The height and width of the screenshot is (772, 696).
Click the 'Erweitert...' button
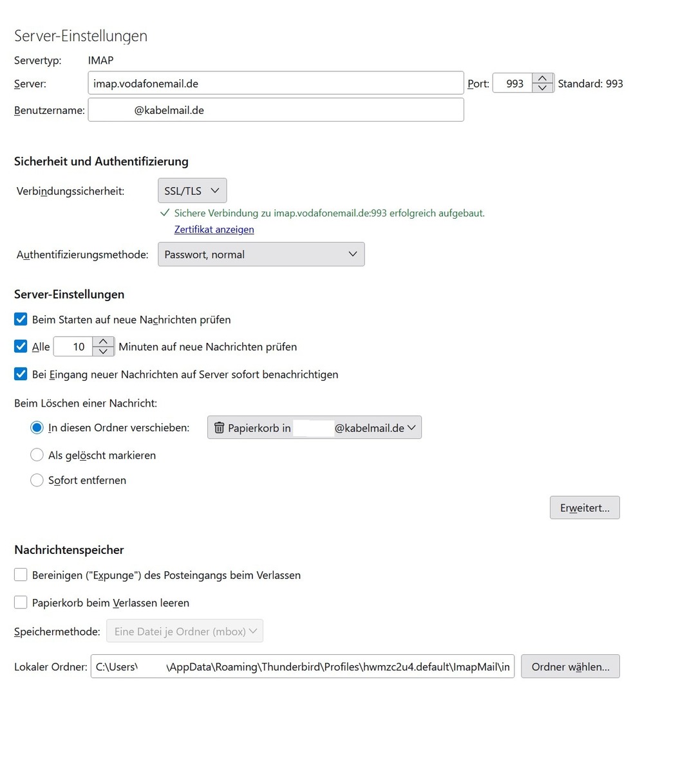point(585,508)
